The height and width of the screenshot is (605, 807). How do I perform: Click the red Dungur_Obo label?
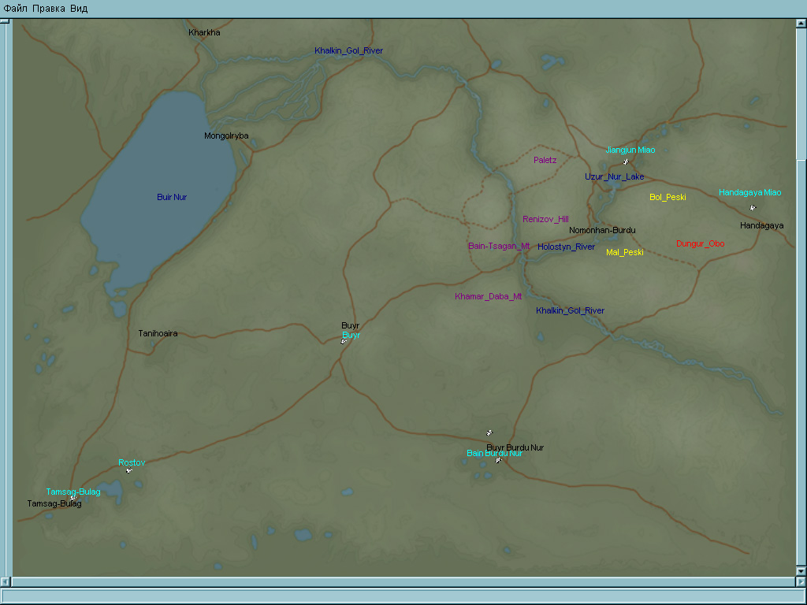click(x=701, y=243)
